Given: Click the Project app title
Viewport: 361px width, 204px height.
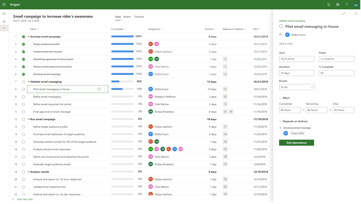Looking at the screenshot, I should pyautogui.click(x=15, y=5).
